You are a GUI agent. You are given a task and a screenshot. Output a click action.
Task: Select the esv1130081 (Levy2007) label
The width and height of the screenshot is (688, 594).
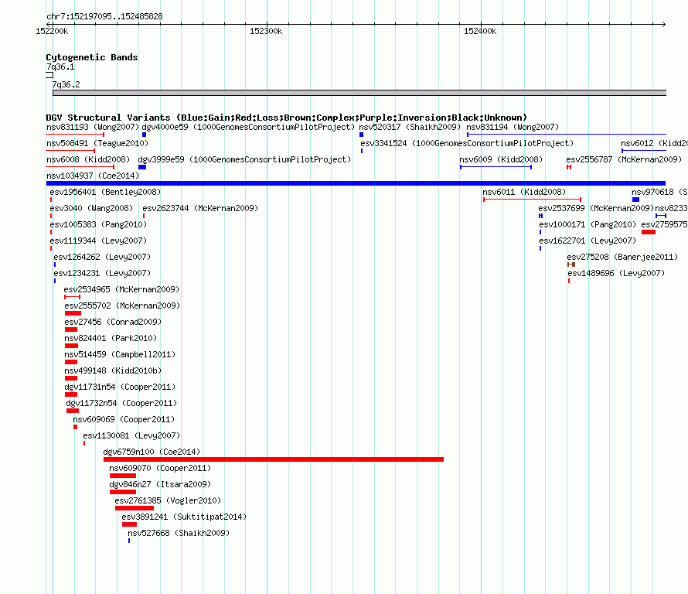coord(131,435)
